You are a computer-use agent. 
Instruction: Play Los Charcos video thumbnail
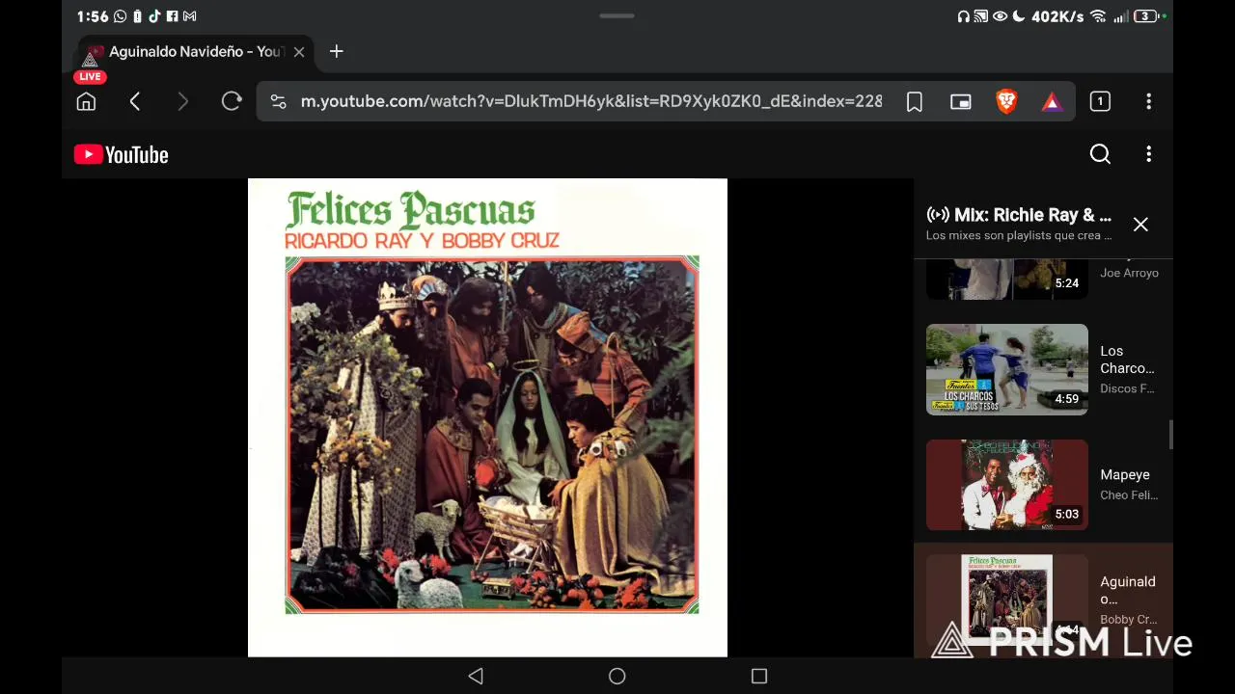pyautogui.click(x=1006, y=369)
